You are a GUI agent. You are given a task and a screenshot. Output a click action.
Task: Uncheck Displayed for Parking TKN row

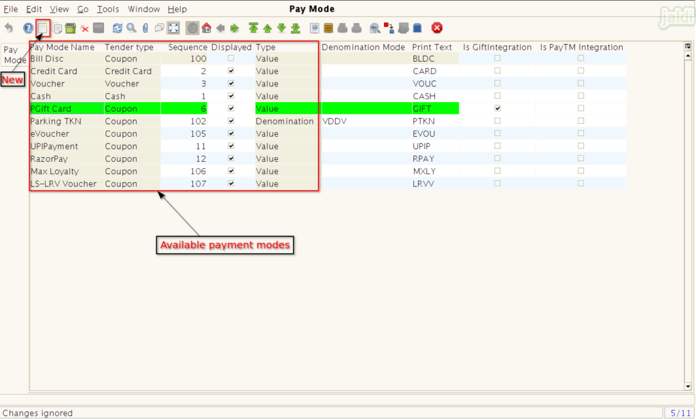[x=231, y=121]
